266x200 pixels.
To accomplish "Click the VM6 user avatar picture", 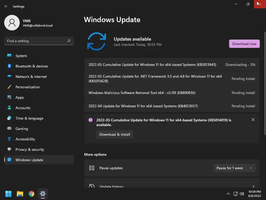I will 12,23.
